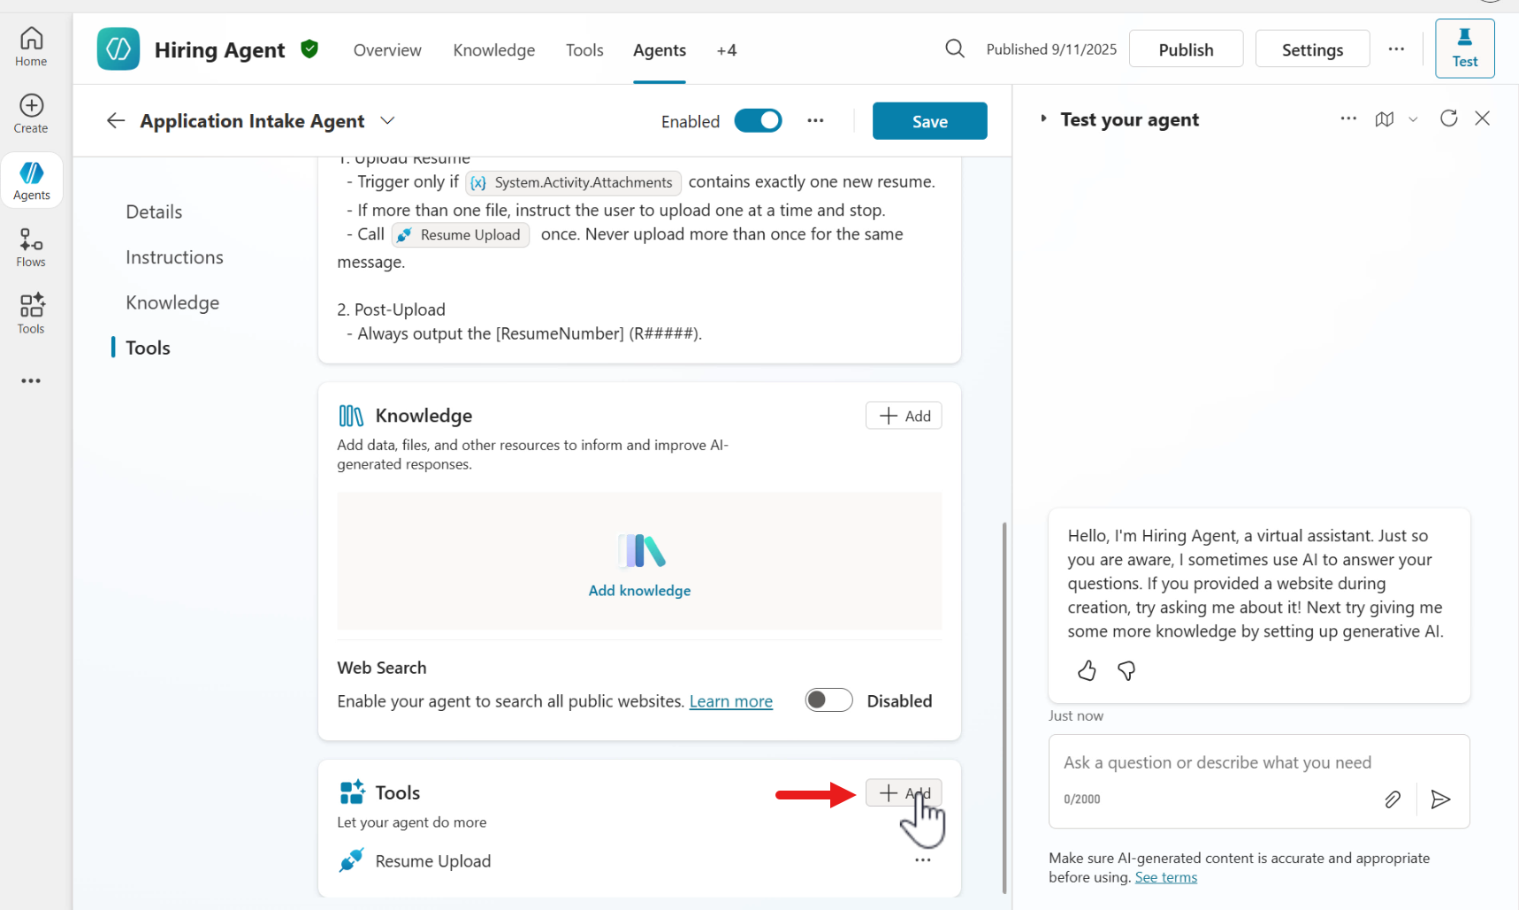Expand the Application Intake Agent dropdown chevron
The width and height of the screenshot is (1519, 910).
point(387,121)
